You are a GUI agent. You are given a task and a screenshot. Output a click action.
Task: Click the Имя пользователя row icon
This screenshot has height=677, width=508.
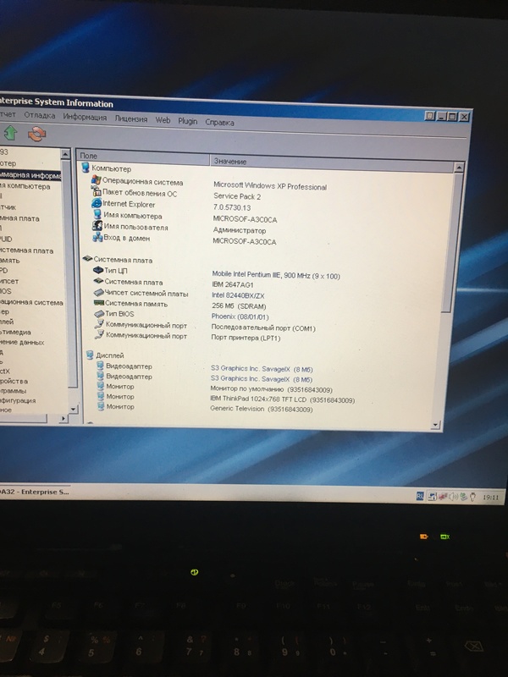pyautogui.click(x=97, y=225)
